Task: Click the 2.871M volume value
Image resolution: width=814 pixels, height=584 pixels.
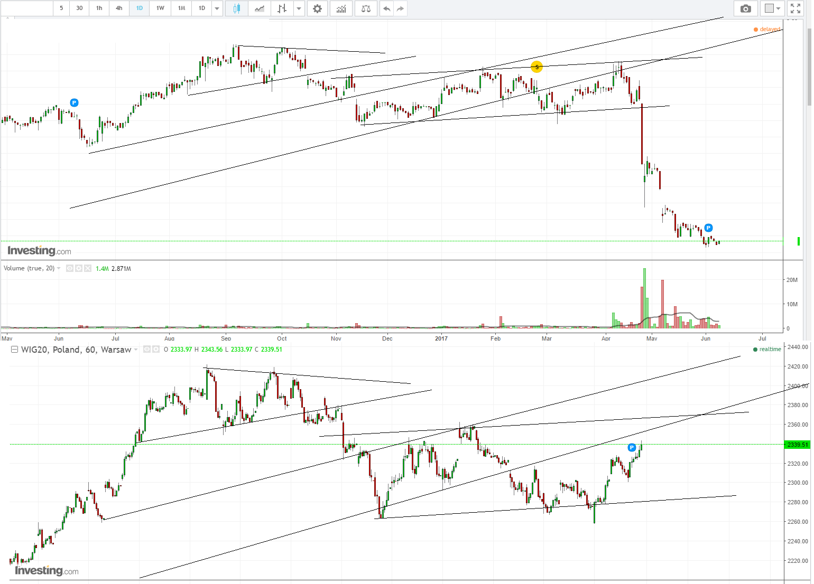Action: [x=121, y=269]
